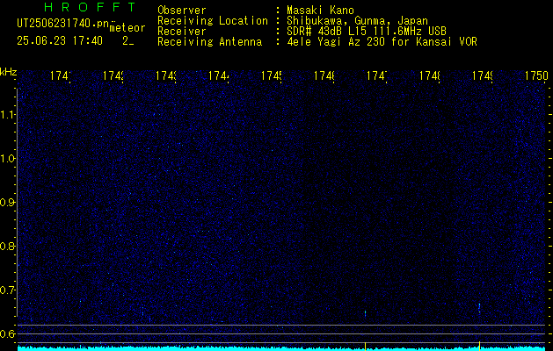Select receiver value SDR# 43dB L15 111.6MHz USB

(367, 32)
